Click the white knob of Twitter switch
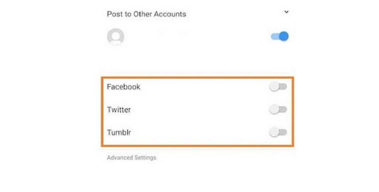Screen dimensions: 379x192 274,110
